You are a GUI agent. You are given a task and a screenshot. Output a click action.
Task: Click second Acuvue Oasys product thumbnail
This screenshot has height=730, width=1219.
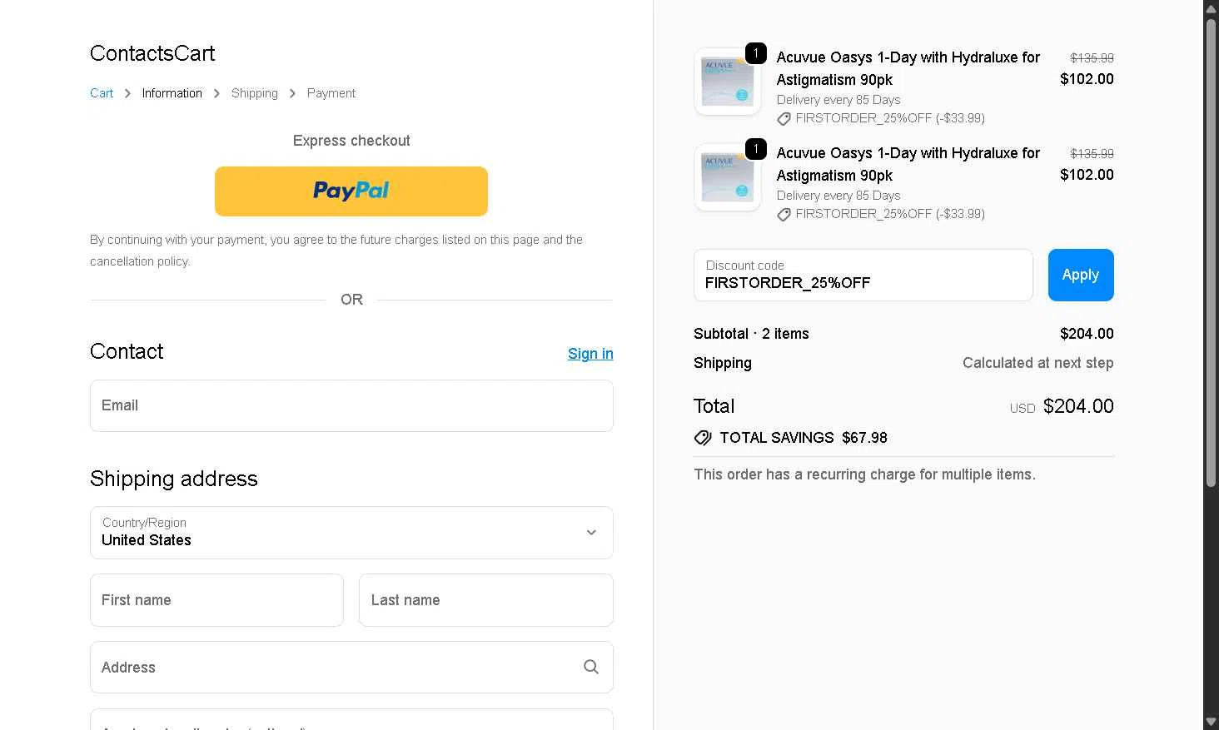(x=728, y=177)
